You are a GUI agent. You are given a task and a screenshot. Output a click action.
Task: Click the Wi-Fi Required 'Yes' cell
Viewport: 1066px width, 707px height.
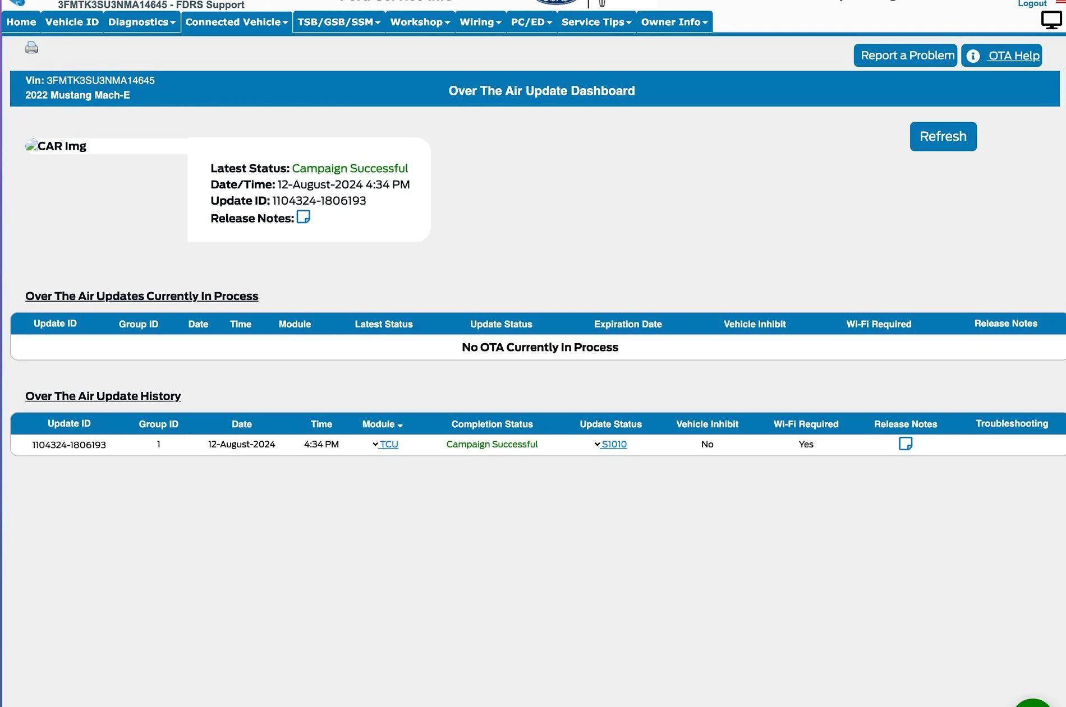pos(806,444)
